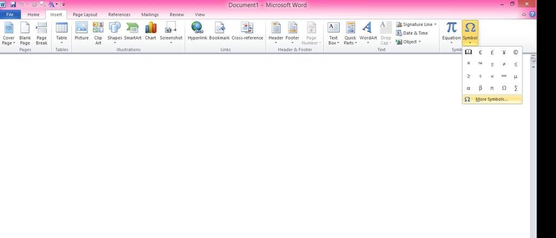556x238 pixels.
Task: Click the vertical scrollbar up arrow
Action: [x=533, y=67]
